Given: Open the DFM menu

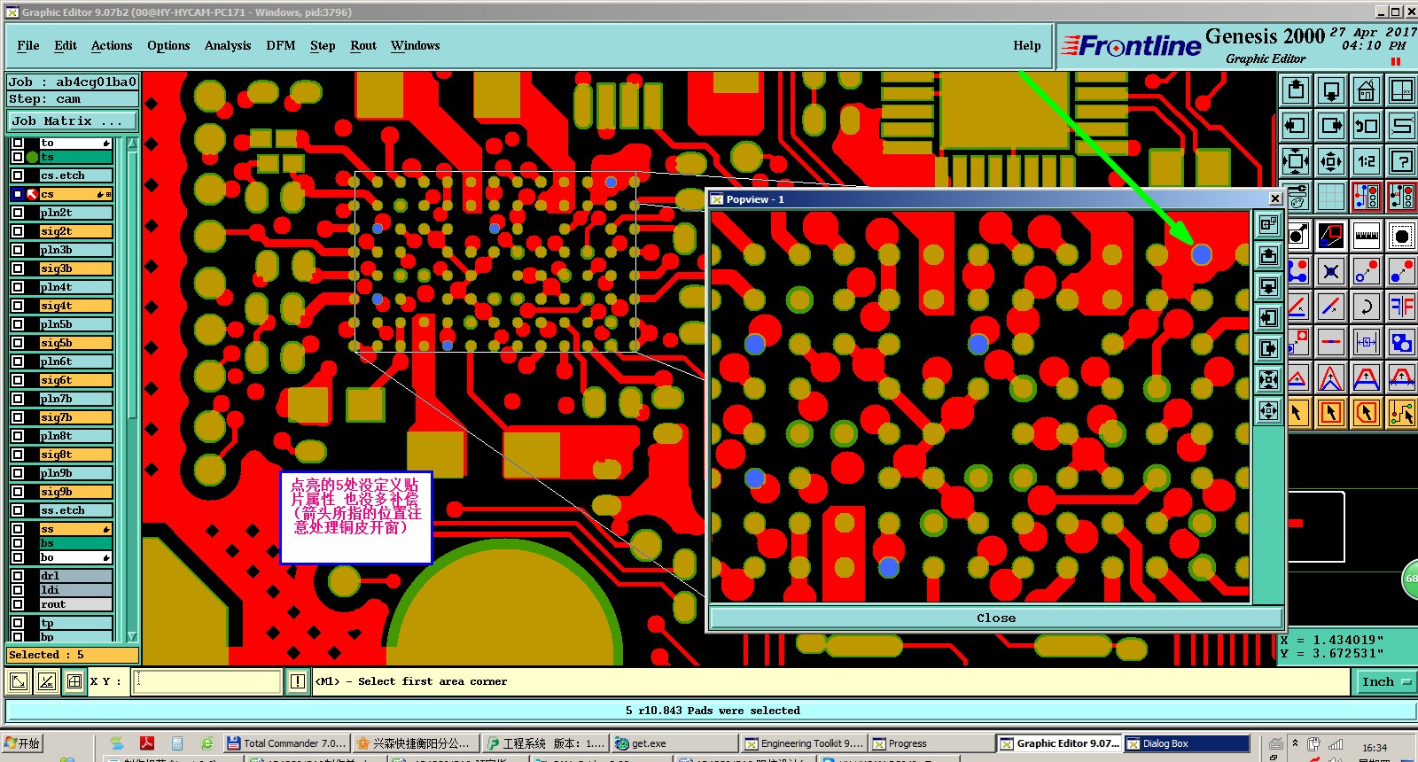Looking at the screenshot, I should click(x=281, y=45).
